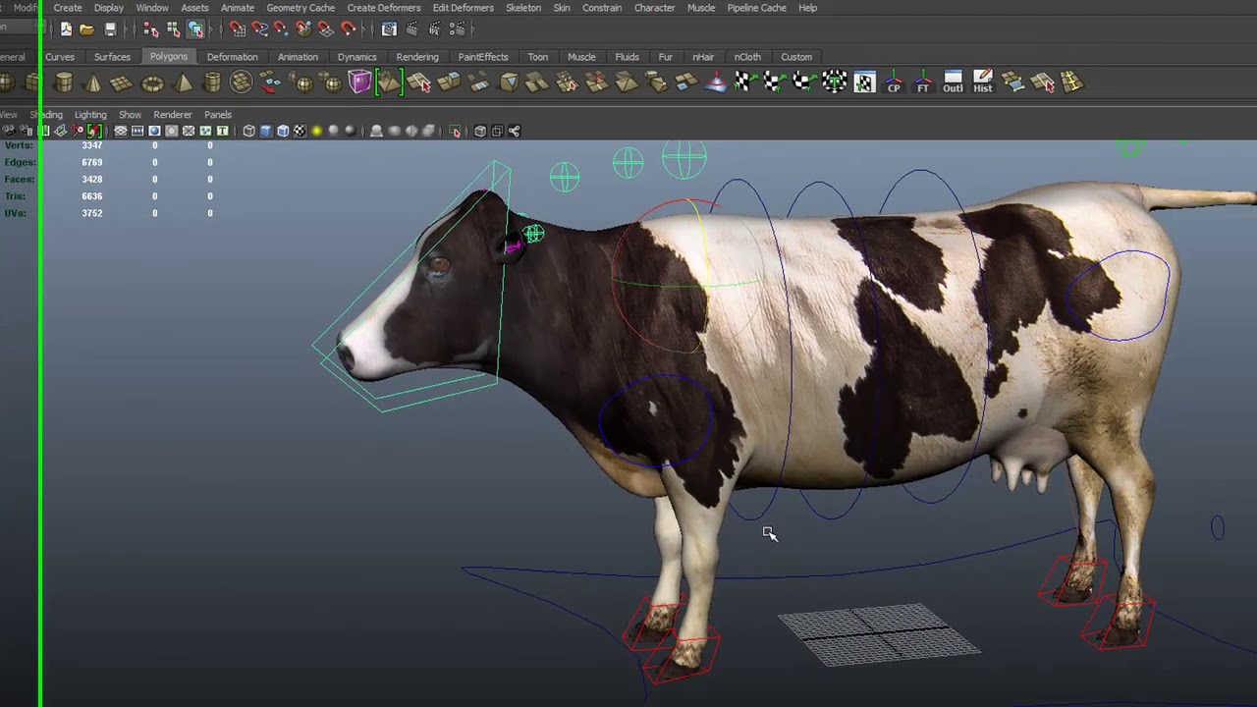Create a polygon pyramid from the shelf
Image resolution: width=1257 pixels, height=707 pixels.
pyautogui.click(x=183, y=82)
